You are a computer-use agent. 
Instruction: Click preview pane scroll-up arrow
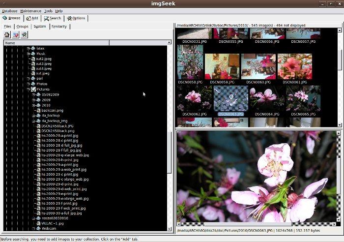(x=339, y=133)
